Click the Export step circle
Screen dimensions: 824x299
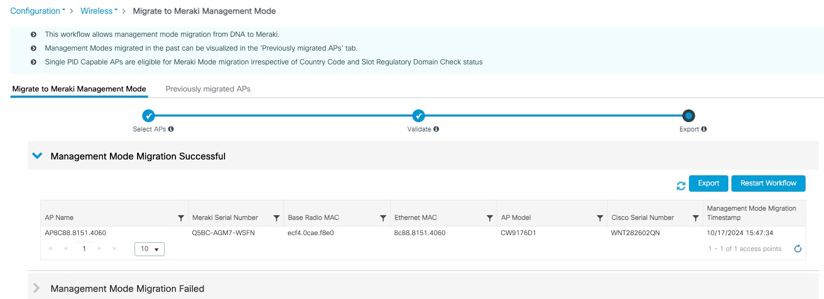[x=688, y=116]
